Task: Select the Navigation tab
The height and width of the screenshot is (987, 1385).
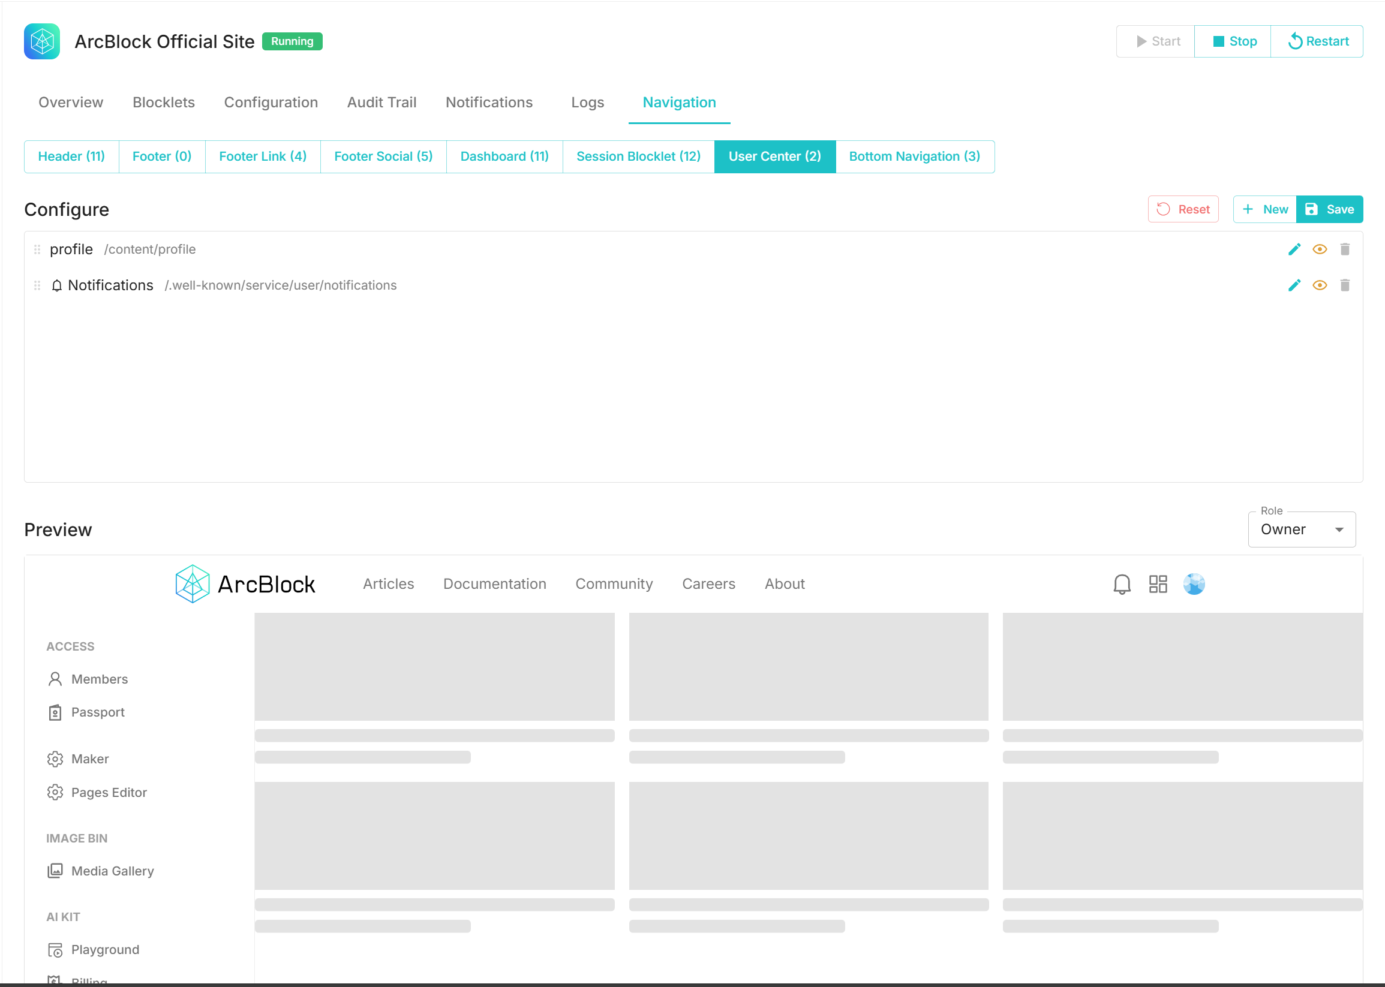Action: 679,102
